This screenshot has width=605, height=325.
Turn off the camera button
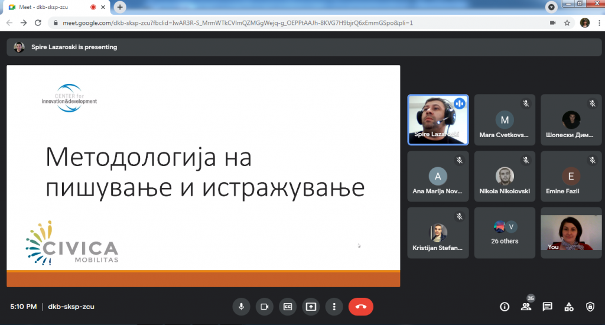[265, 307]
